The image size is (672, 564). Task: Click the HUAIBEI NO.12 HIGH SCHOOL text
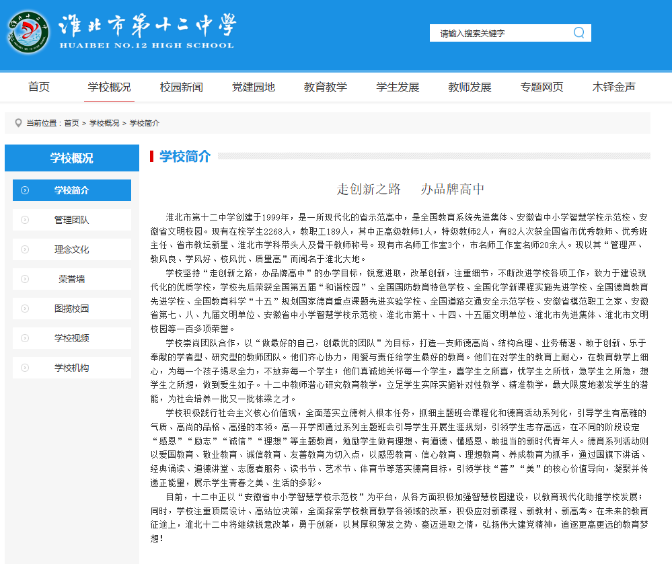pos(147,46)
